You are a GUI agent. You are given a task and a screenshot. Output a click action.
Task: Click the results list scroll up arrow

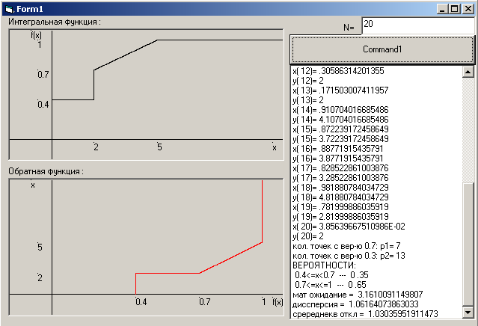tap(468, 73)
